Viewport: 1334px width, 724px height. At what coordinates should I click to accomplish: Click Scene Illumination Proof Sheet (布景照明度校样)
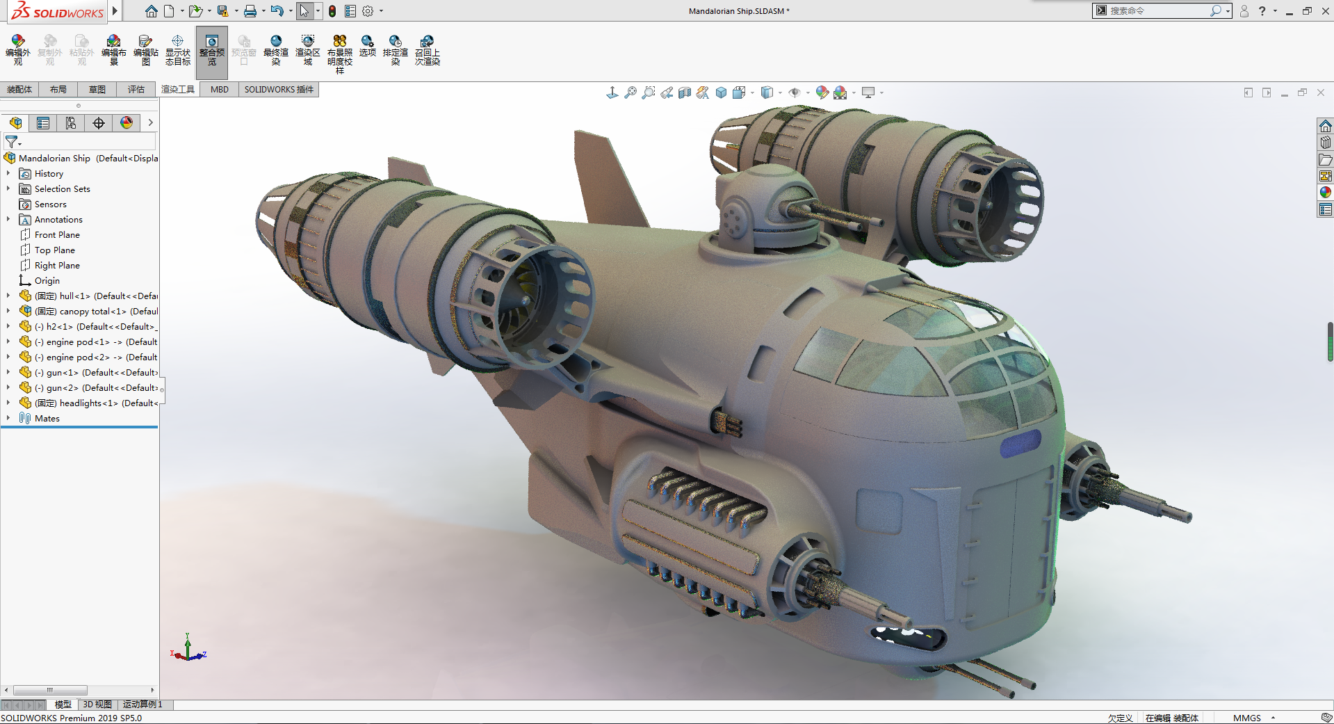click(340, 54)
